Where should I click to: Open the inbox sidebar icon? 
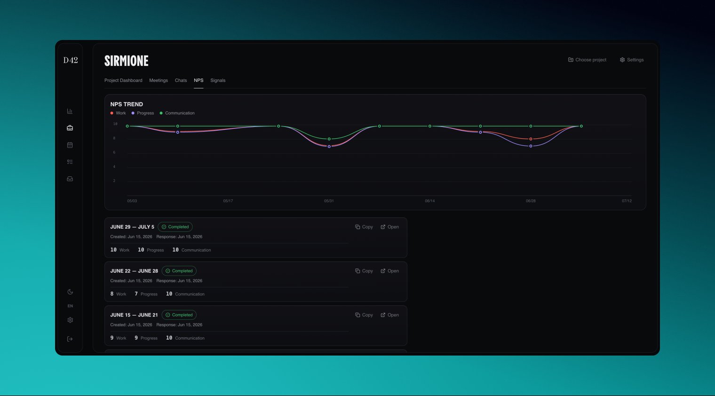pos(70,179)
